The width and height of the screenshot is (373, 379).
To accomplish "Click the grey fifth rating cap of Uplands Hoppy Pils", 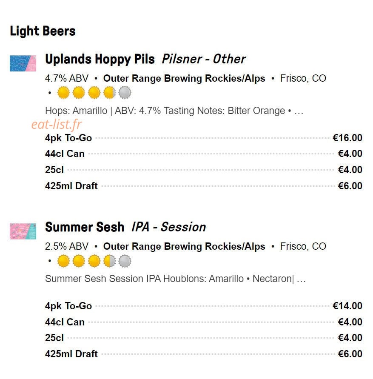I will click(x=125, y=93).
